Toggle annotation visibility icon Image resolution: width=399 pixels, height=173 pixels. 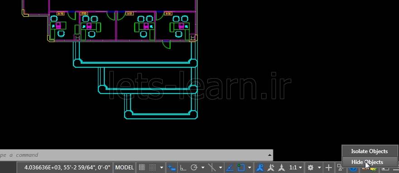pyautogui.click(x=260, y=168)
